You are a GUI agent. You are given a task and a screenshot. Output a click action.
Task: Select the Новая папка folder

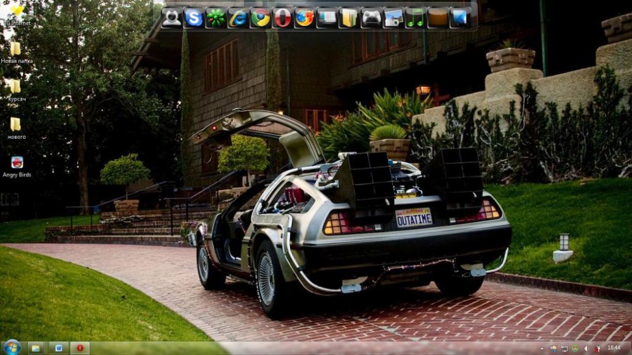tap(16, 53)
